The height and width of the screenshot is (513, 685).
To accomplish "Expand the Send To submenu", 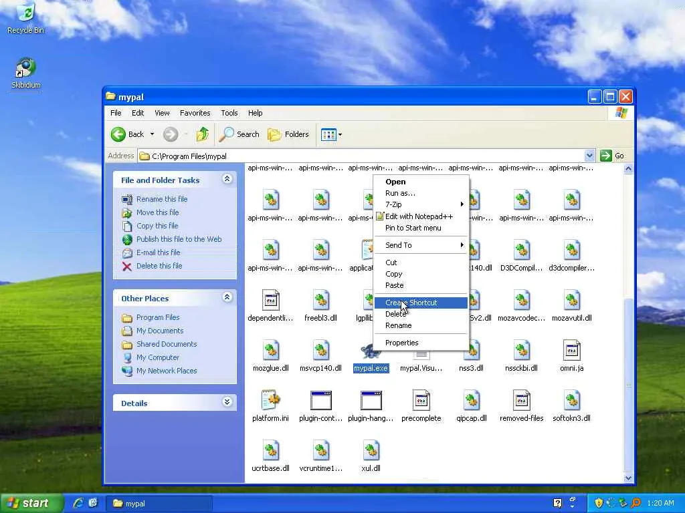I will tap(421, 245).
